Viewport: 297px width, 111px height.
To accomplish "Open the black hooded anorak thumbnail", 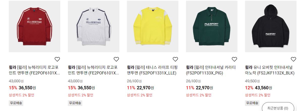I will click(271, 26).
